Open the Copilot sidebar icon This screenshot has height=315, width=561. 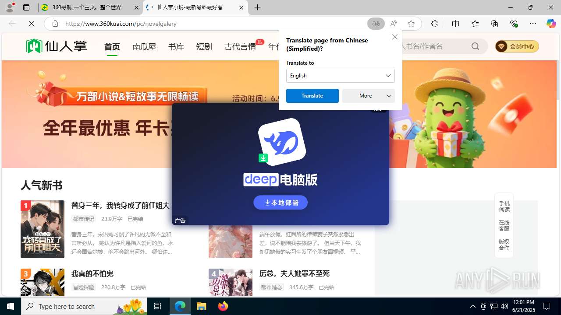coord(551,24)
